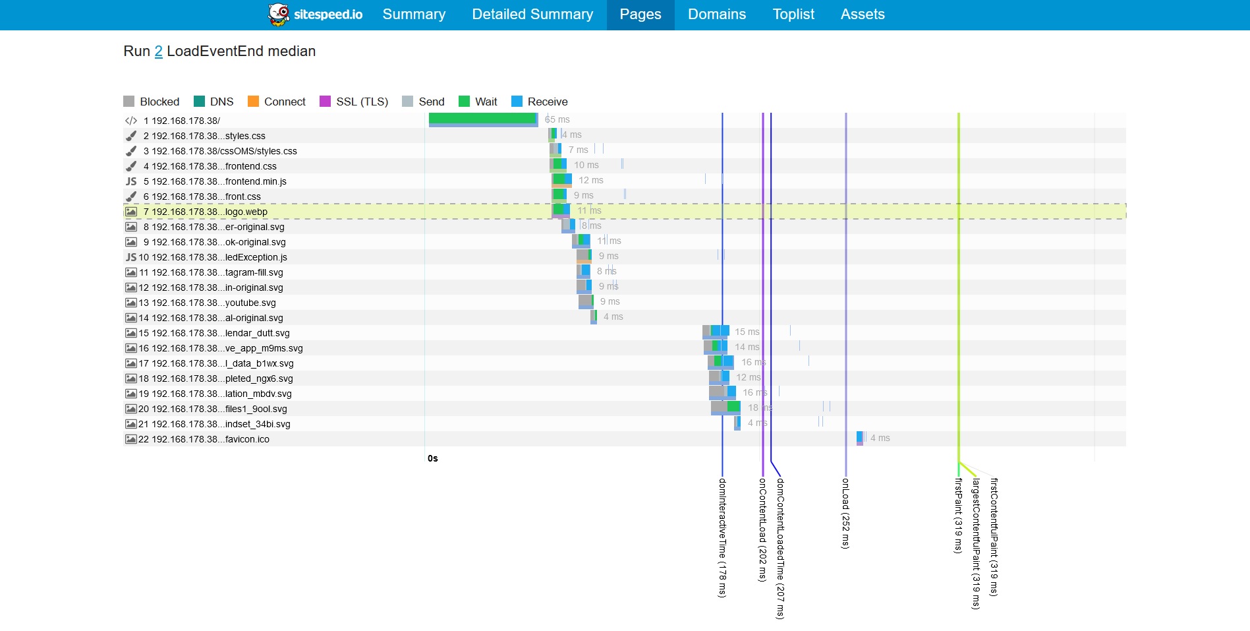1250x631 pixels.
Task: Switch to the Detailed Summary tab
Action: point(532,15)
